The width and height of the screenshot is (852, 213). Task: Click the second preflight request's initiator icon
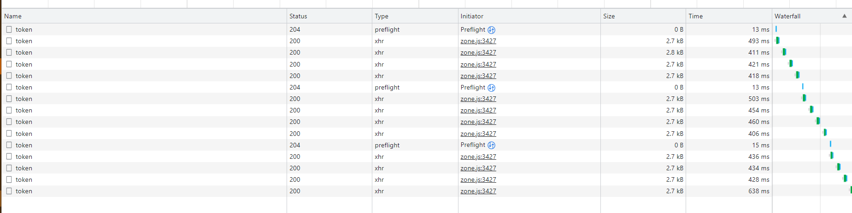point(491,88)
